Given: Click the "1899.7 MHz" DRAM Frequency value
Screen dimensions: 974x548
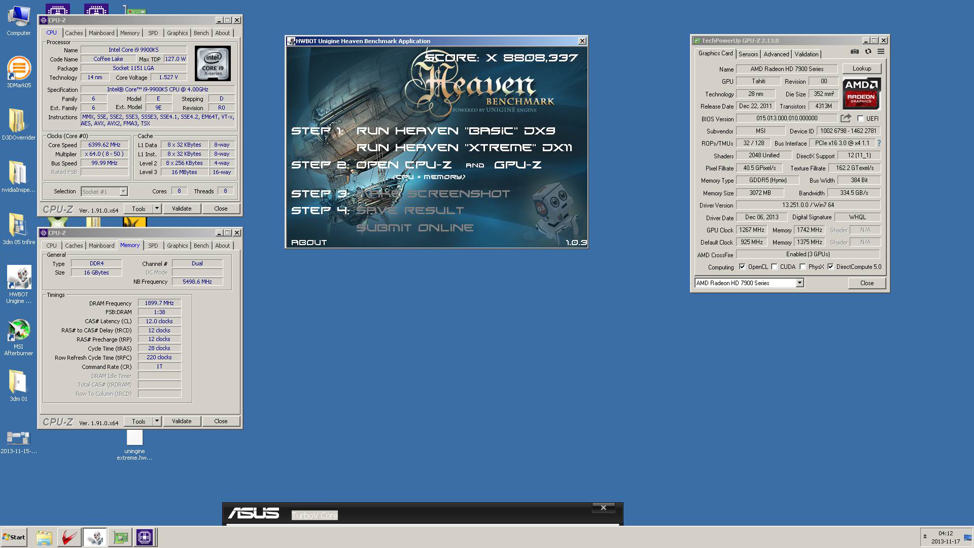Looking at the screenshot, I should (x=159, y=303).
